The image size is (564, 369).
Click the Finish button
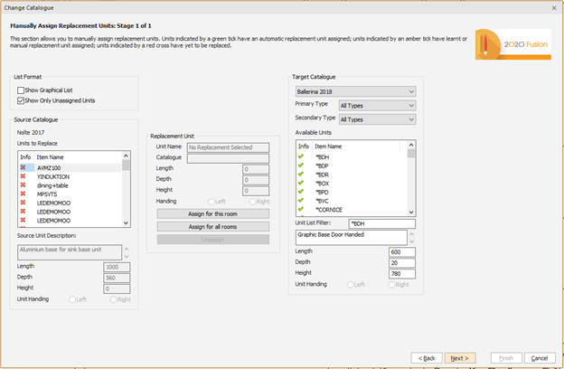pyautogui.click(x=506, y=358)
